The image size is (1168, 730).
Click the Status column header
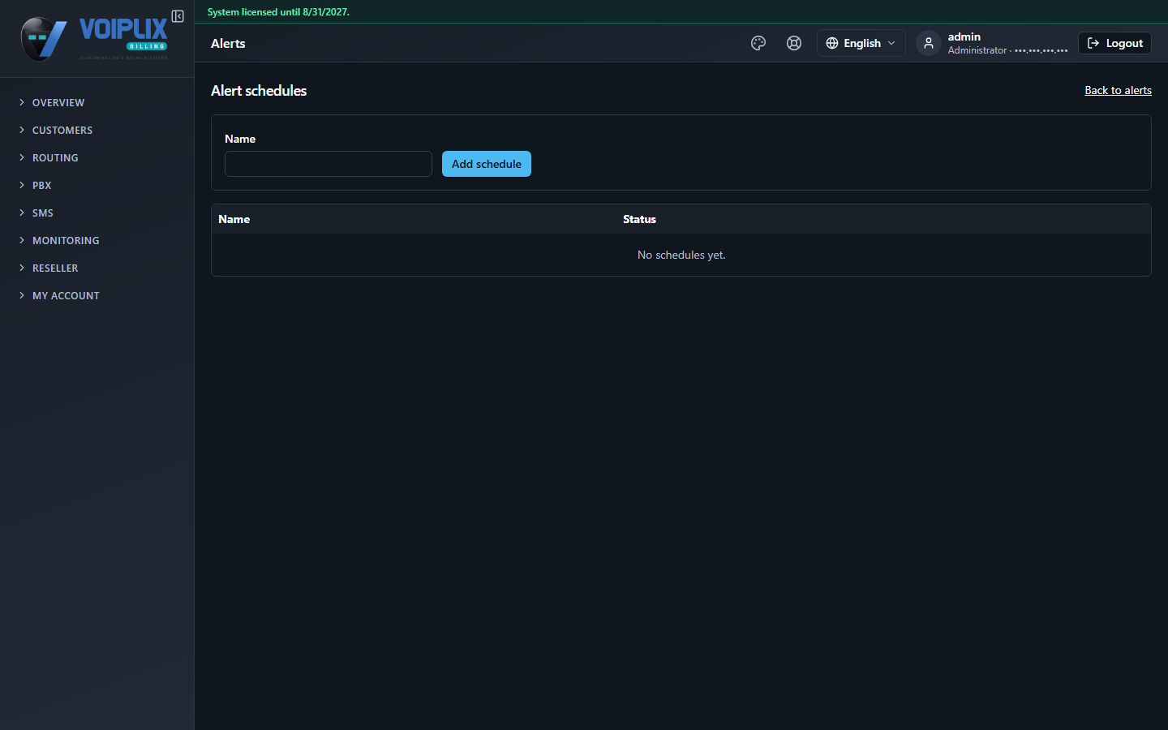tap(639, 219)
